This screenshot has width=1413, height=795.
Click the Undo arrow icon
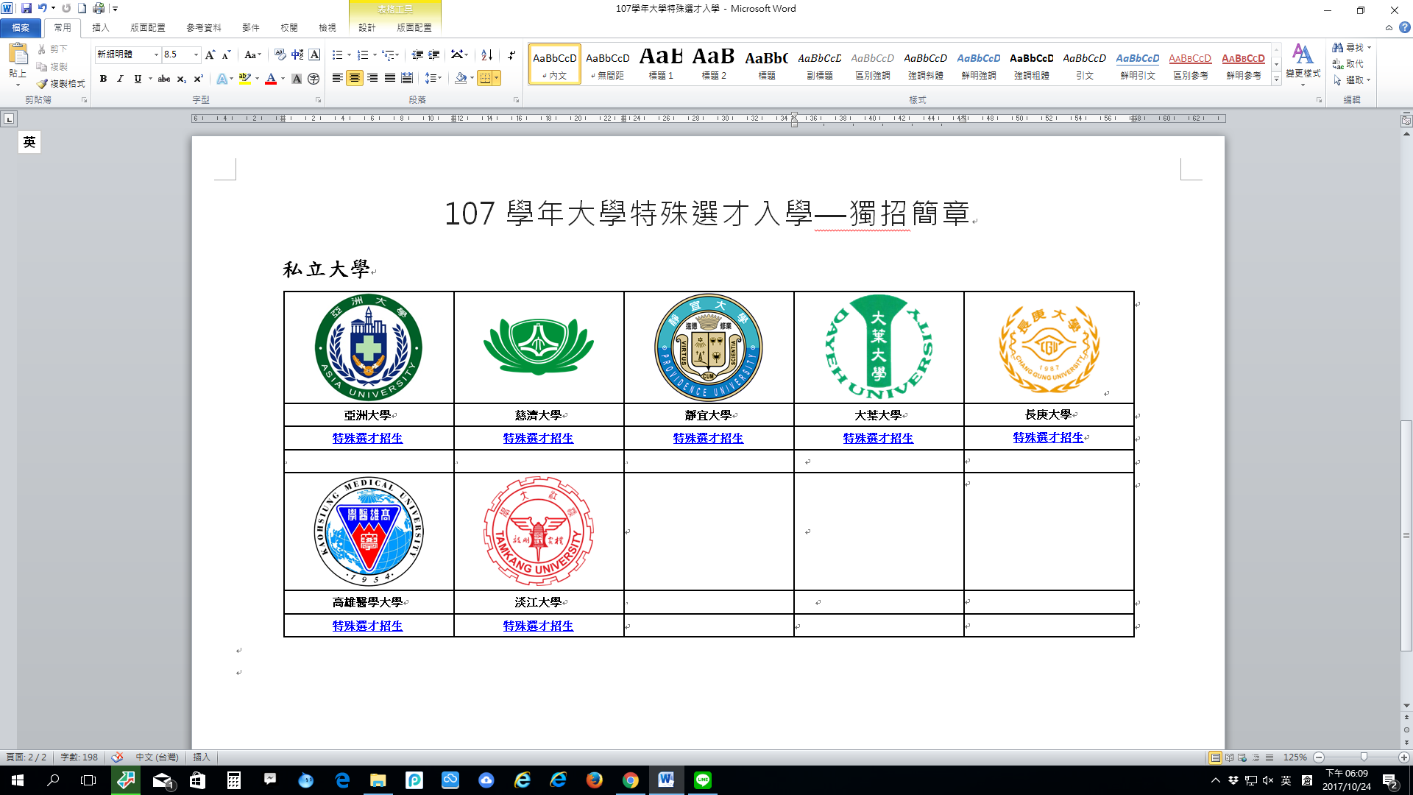(x=43, y=8)
